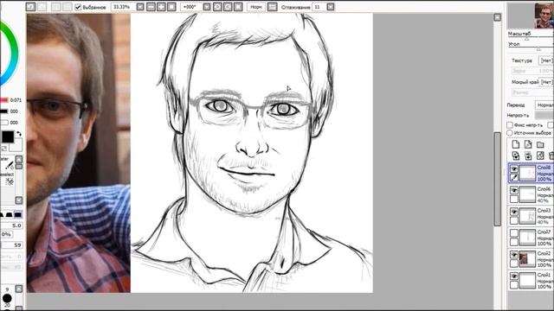Click red channel slider showing 0:071

point(4,100)
